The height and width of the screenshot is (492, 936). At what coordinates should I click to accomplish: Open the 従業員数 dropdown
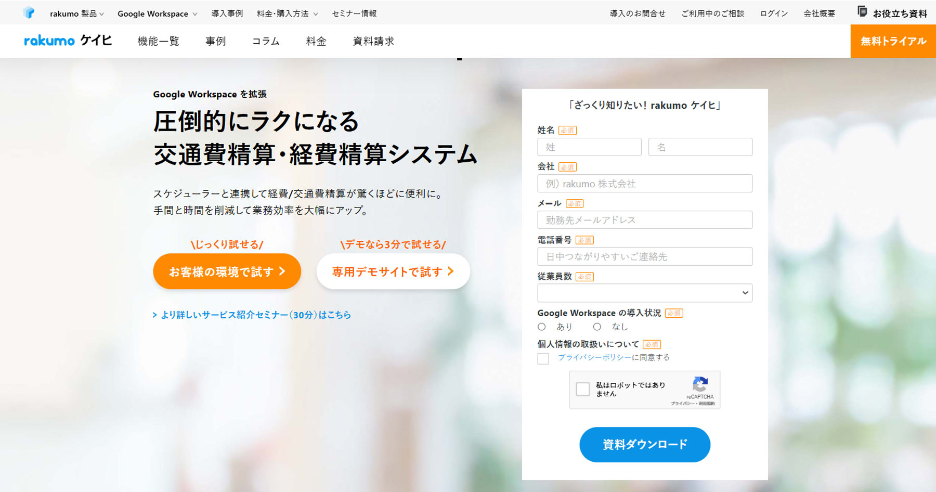coord(645,293)
